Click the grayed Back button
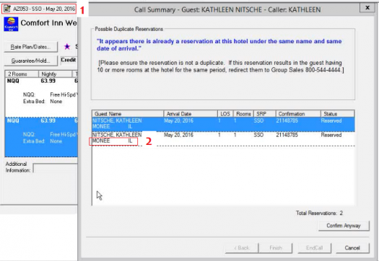Screen dimensions: 379x261 pos(242,248)
